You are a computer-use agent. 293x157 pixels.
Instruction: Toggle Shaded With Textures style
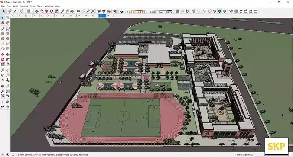[x=220, y=11]
